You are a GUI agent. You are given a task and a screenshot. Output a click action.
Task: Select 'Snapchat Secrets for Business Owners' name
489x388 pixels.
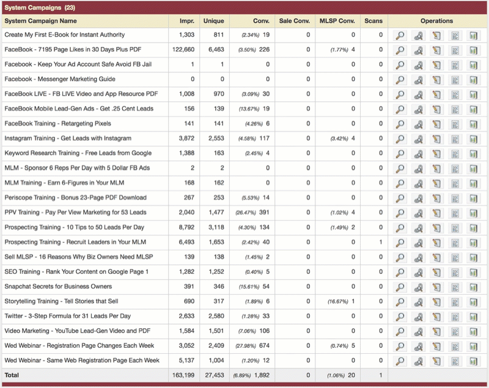pyautogui.click(x=58, y=286)
